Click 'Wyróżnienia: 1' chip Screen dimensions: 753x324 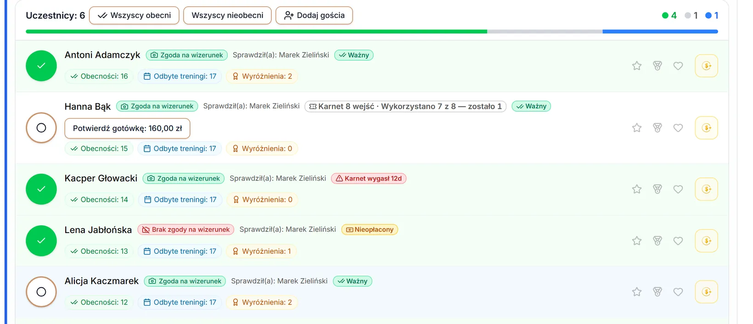pos(262,251)
